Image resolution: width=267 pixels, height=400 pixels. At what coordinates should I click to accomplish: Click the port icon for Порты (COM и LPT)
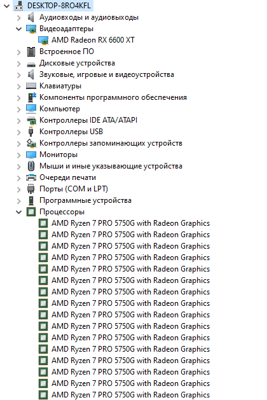pyautogui.click(x=31, y=189)
